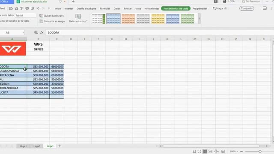The width and height of the screenshot is (274, 154).
Task: Click Convertir en rango
Action: [x=52, y=21]
